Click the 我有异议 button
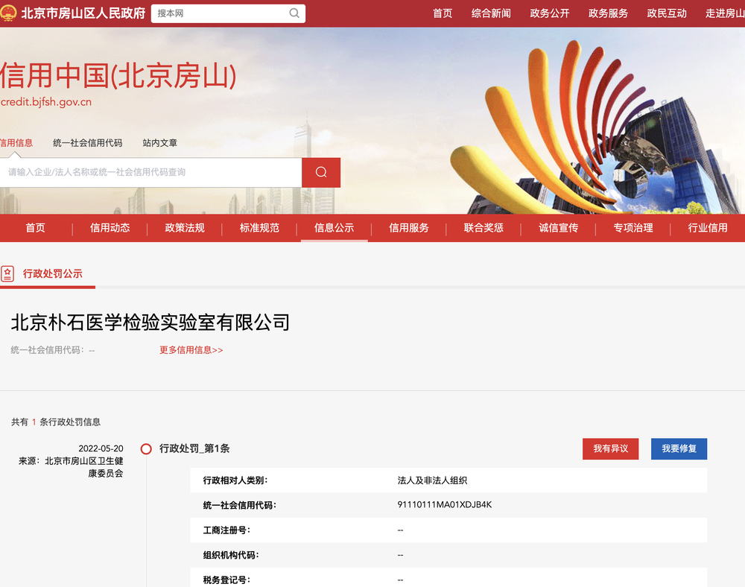 coord(610,448)
